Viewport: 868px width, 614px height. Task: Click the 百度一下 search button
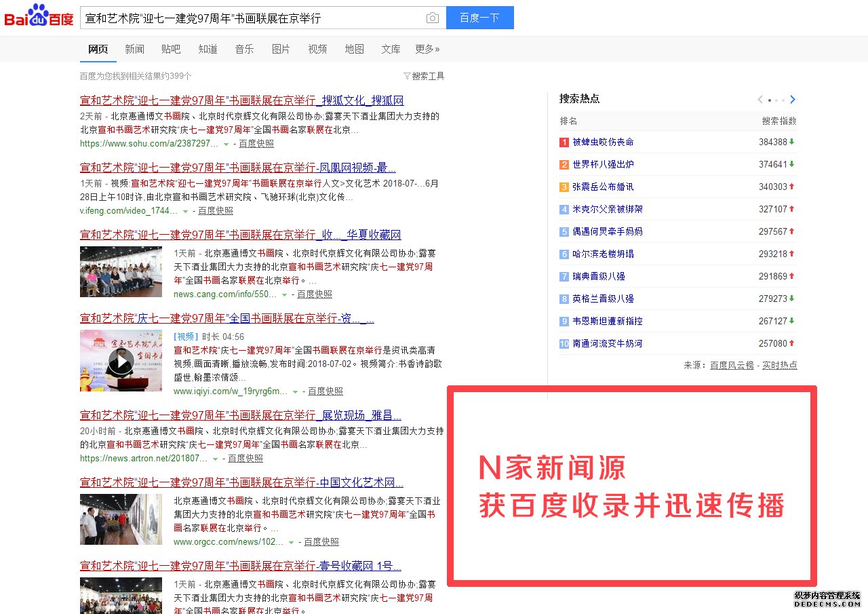(479, 18)
